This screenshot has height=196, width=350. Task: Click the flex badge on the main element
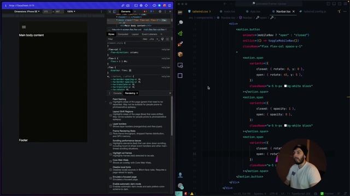(164, 20)
